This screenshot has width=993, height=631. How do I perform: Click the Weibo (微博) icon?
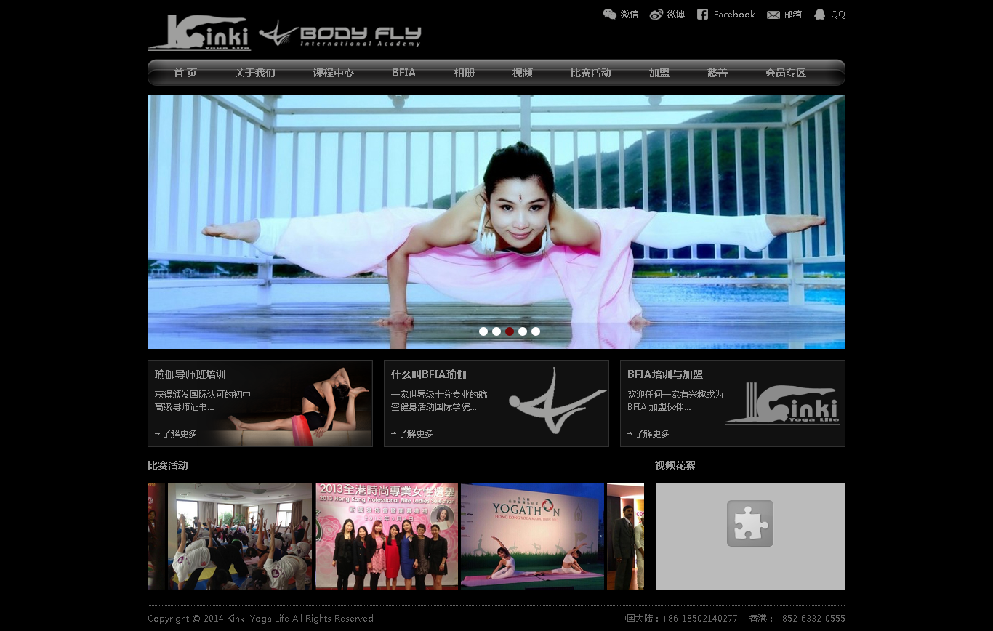click(656, 15)
